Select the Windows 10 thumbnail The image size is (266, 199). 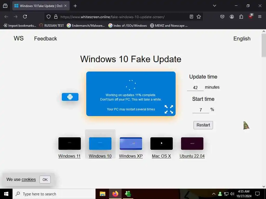tap(100, 144)
